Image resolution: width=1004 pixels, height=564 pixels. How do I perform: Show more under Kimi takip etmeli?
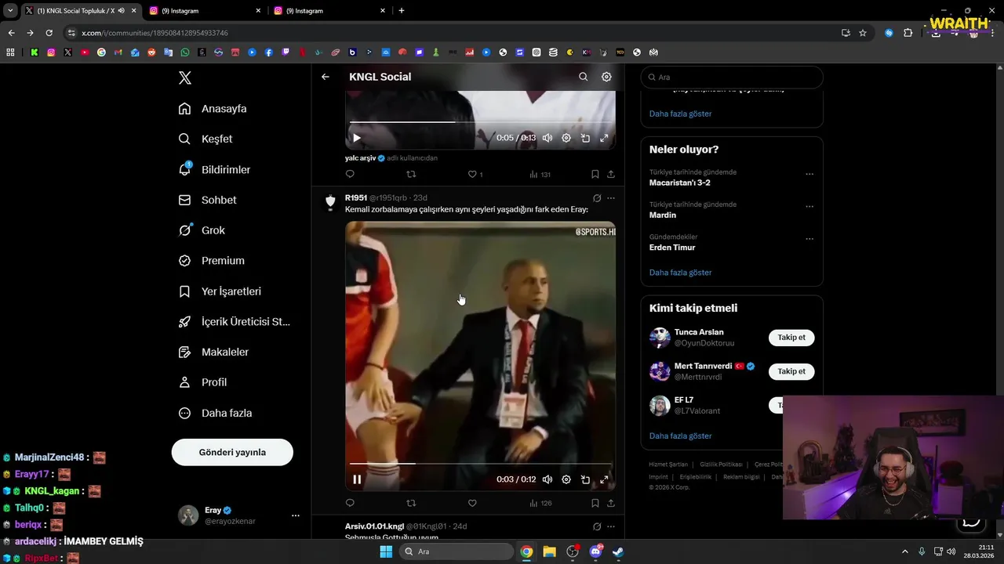coord(680,436)
